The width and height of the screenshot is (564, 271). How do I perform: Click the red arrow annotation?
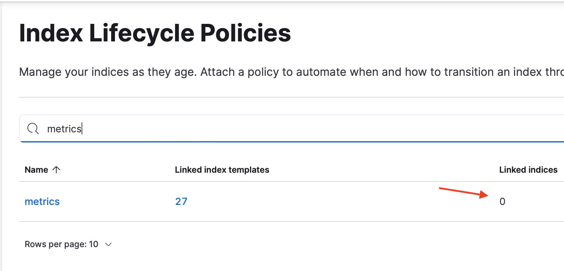tap(463, 192)
